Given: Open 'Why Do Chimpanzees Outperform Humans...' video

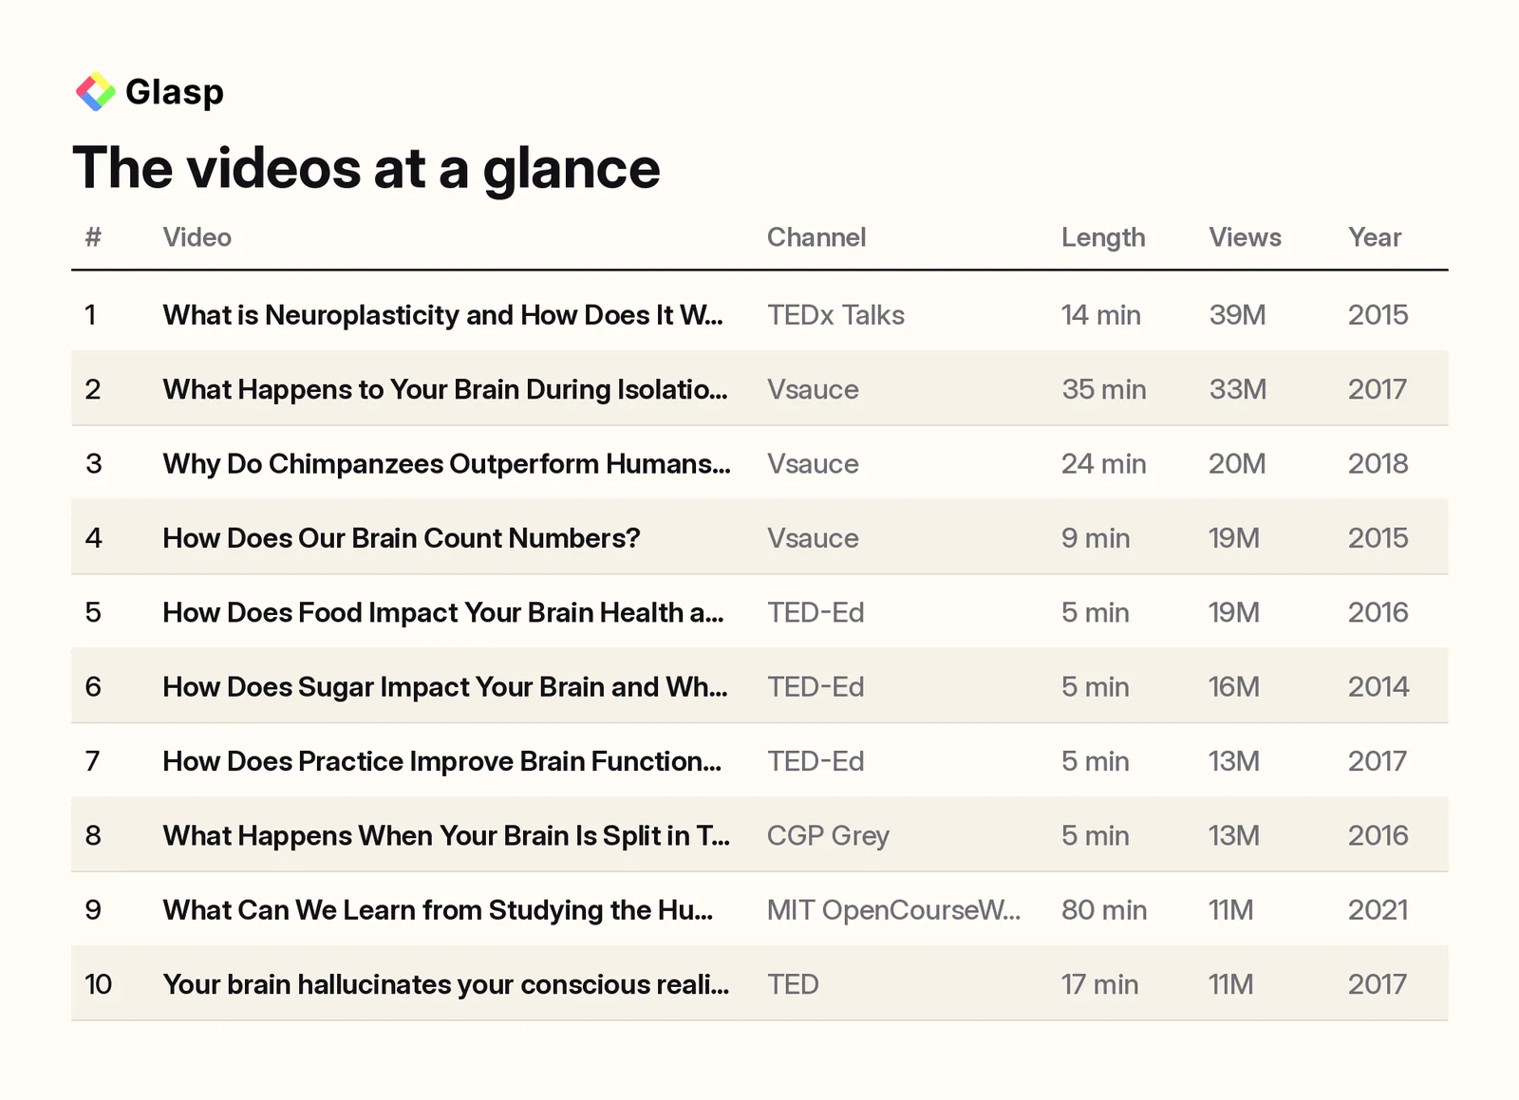Looking at the screenshot, I should [x=446, y=464].
